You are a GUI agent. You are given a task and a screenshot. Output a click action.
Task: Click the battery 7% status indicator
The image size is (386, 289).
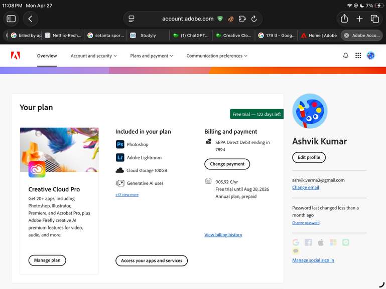tap(374, 6)
